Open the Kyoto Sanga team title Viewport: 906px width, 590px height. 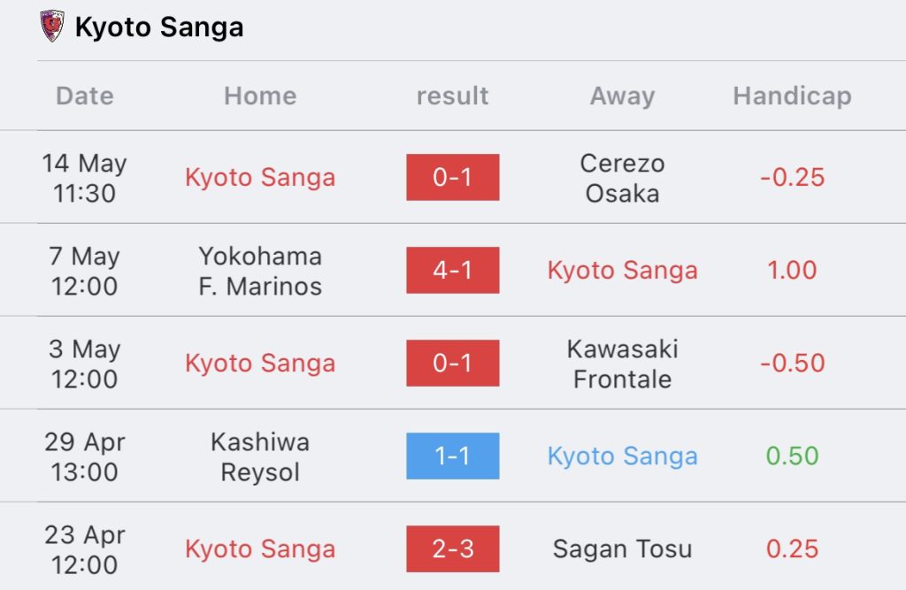pyautogui.click(x=159, y=27)
